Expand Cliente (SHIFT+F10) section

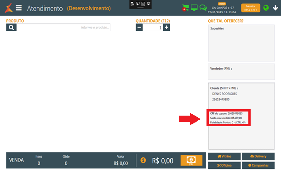[224, 88]
